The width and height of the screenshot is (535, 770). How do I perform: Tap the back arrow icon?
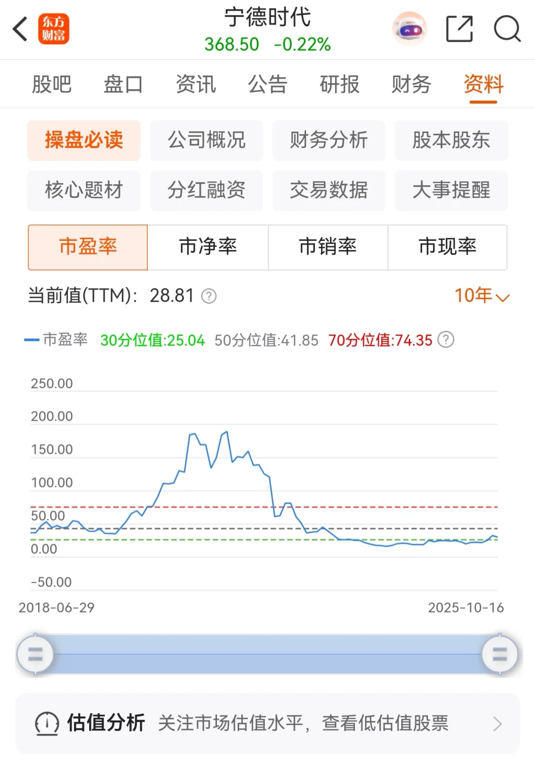click(x=20, y=29)
